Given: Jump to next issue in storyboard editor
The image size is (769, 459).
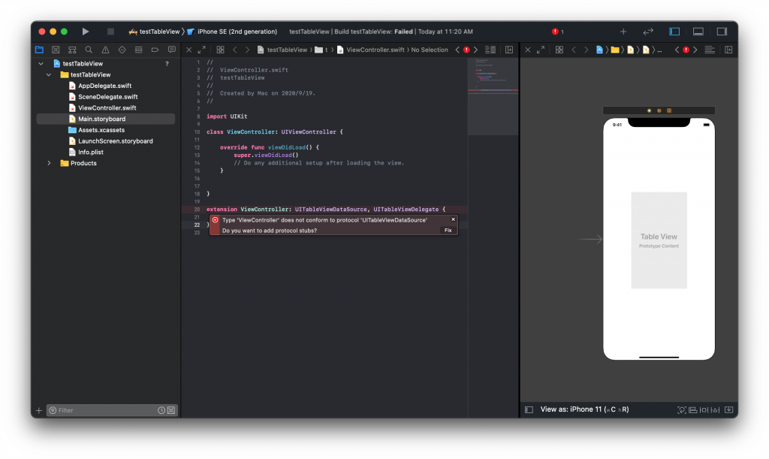Looking at the screenshot, I should (x=695, y=50).
